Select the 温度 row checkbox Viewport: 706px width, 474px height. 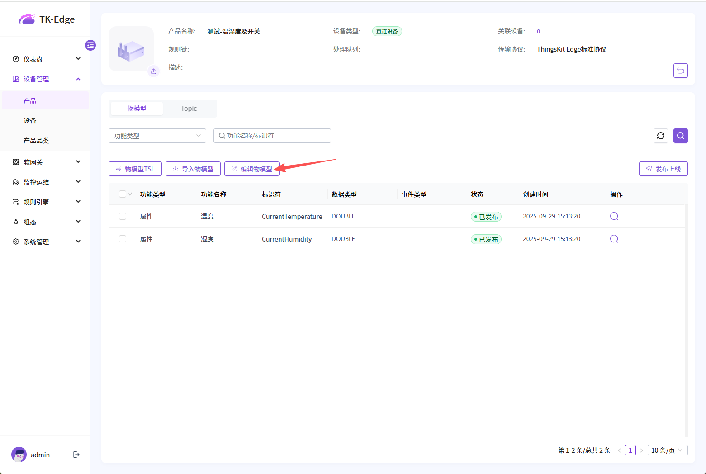tap(123, 216)
